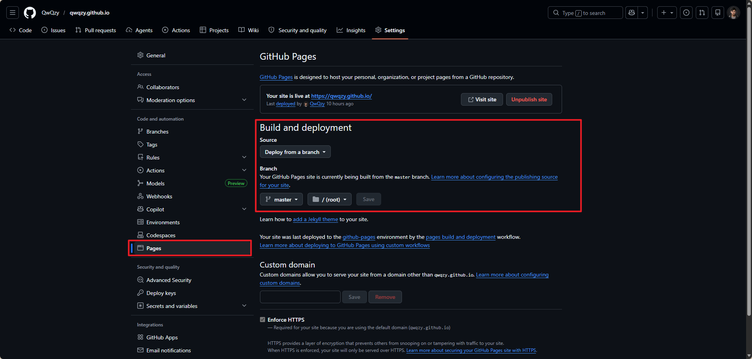Click the custom domain input field

(300, 297)
